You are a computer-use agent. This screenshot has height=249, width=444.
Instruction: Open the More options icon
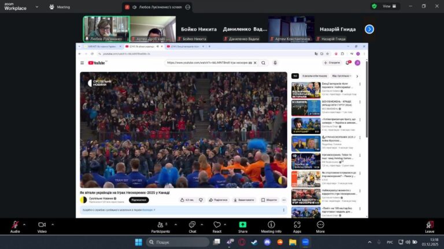pyautogui.click(x=320, y=225)
